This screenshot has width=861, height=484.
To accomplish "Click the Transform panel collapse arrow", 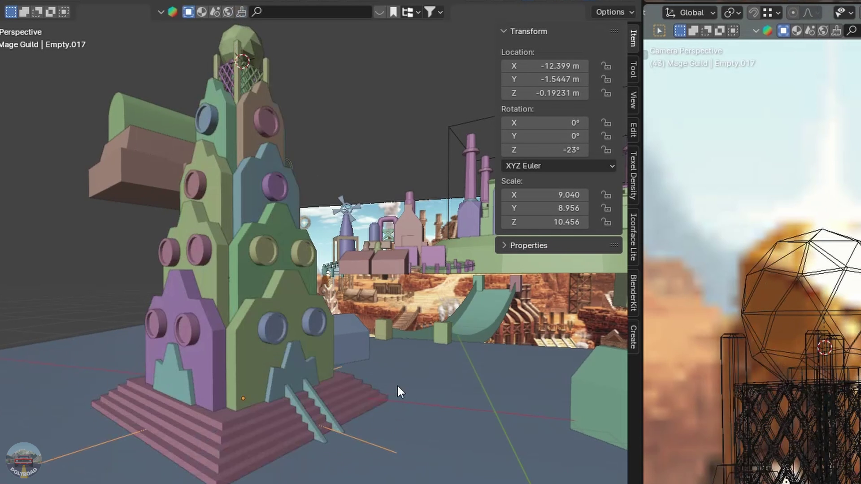I will (x=503, y=31).
